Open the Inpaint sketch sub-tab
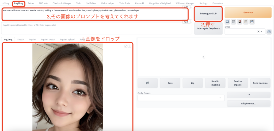This screenshot has width=274, height=131. click(48, 40)
